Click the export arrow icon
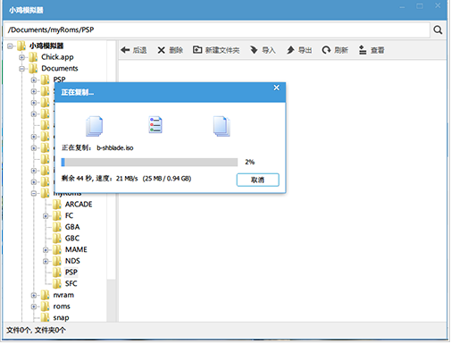 [290, 50]
